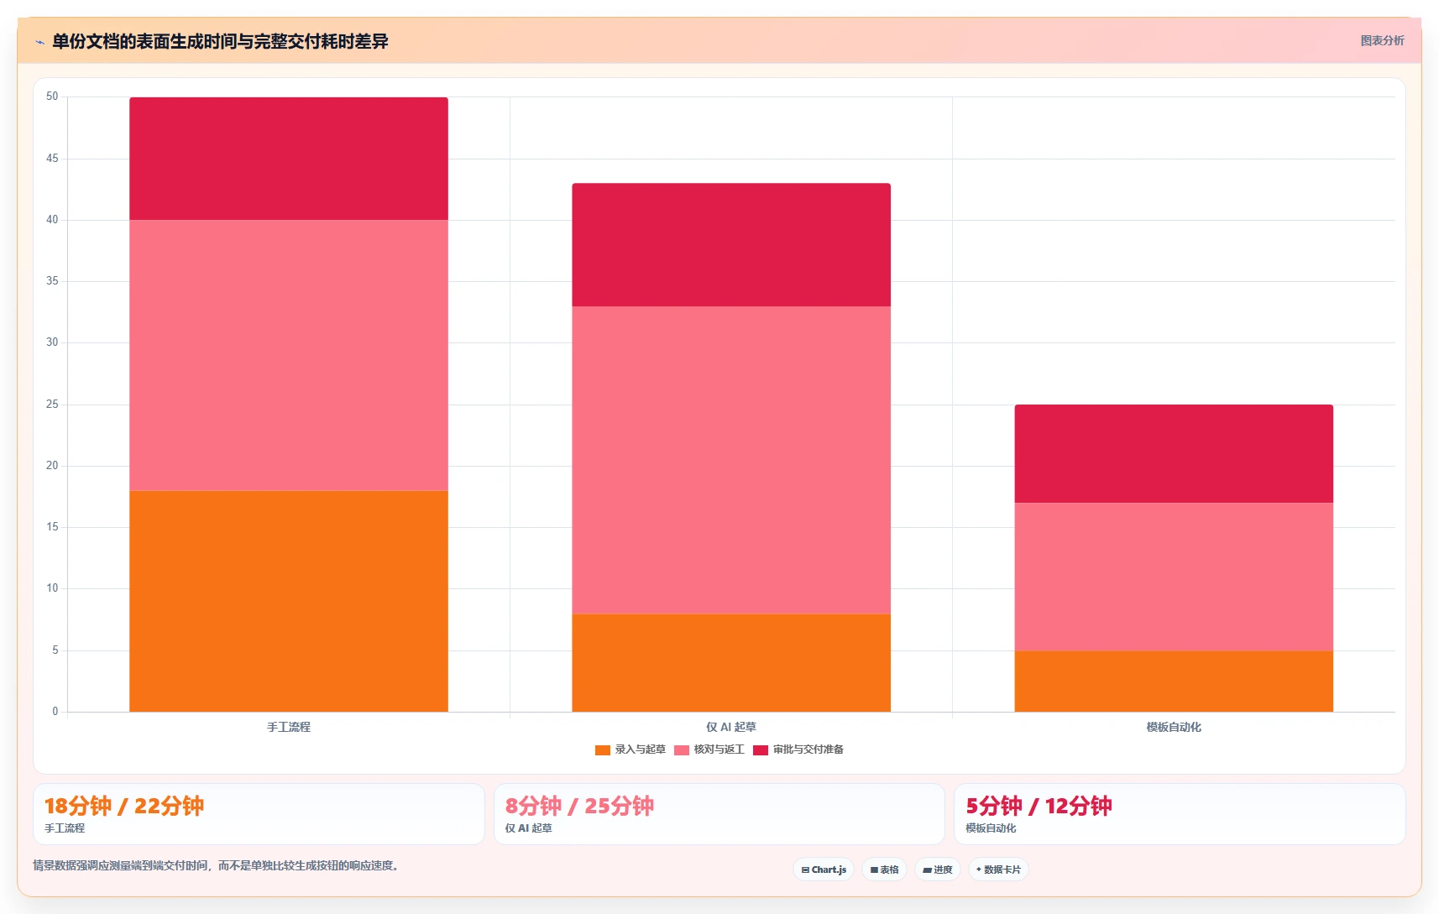This screenshot has width=1439, height=914.
Task: Click the footnote text starting with 情景数据强调
Action: tap(217, 865)
